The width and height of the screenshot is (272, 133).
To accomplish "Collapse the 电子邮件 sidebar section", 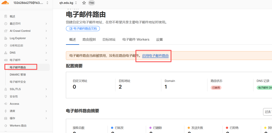I will 46,60.
